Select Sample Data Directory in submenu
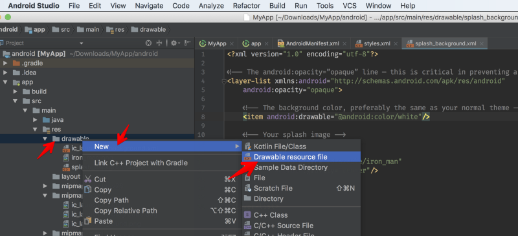Viewport: 518px width, 236px height. pos(301,167)
